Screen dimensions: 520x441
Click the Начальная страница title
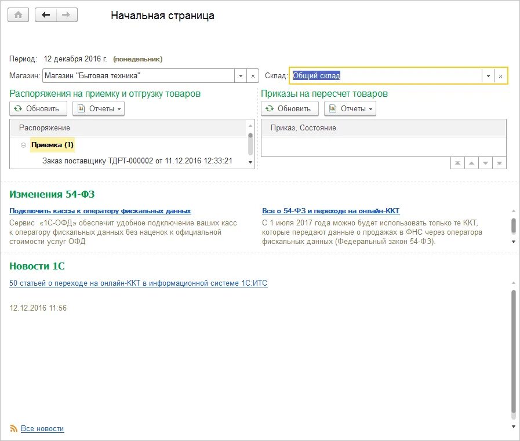click(162, 16)
